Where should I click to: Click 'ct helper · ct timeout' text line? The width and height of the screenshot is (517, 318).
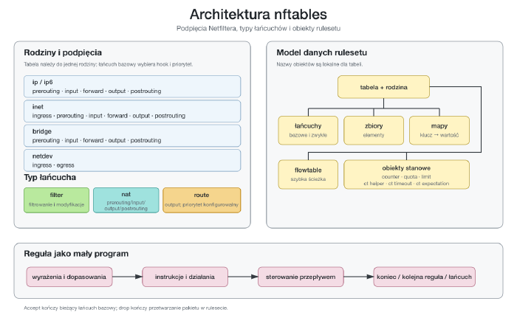point(406,184)
